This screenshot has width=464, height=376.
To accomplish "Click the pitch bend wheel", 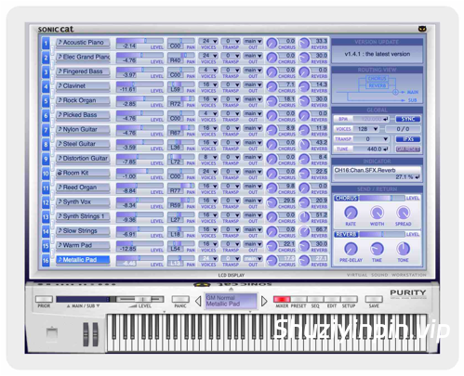I will [x=86, y=334].
